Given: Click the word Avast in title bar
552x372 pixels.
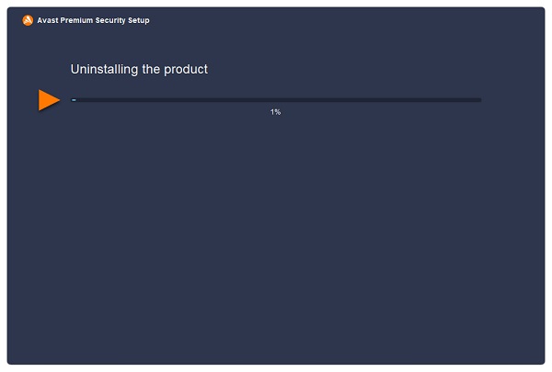Looking at the screenshot, I should pos(48,20).
